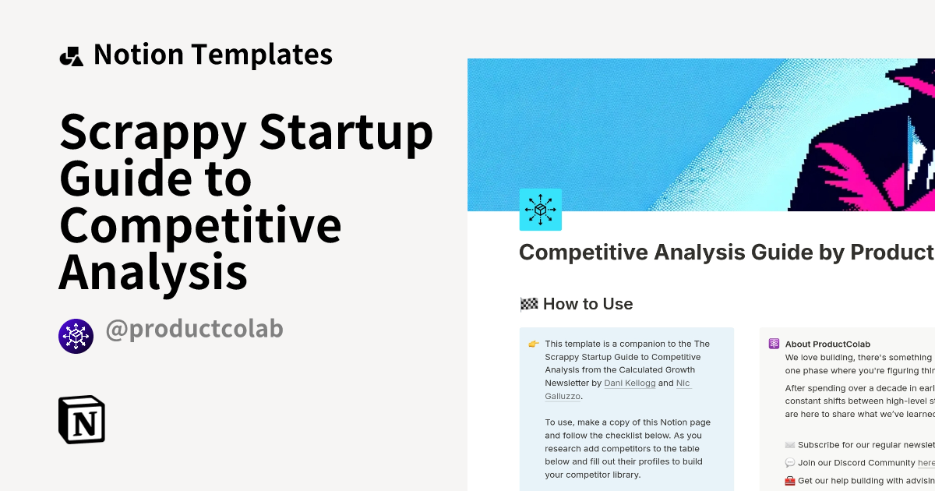This screenshot has width=935, height=491.
Task: Click the Notion N logo at bottom left
Action: click(x=82, y=419)
